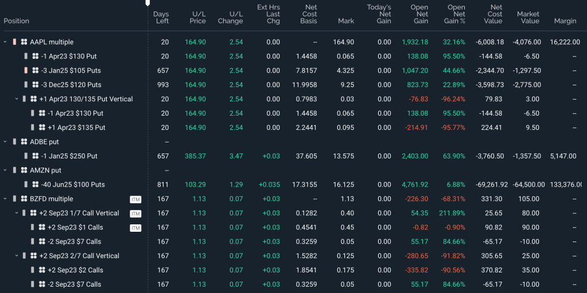587x293 pixels.
Task: Toggle the color marker on AAPL multiple row
Action: [x=14, y=42]
